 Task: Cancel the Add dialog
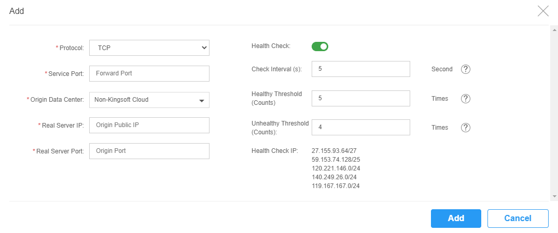(518, 219)
